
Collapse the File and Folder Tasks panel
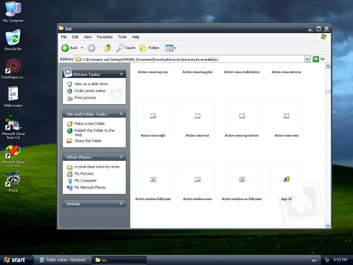coord(121,114)
